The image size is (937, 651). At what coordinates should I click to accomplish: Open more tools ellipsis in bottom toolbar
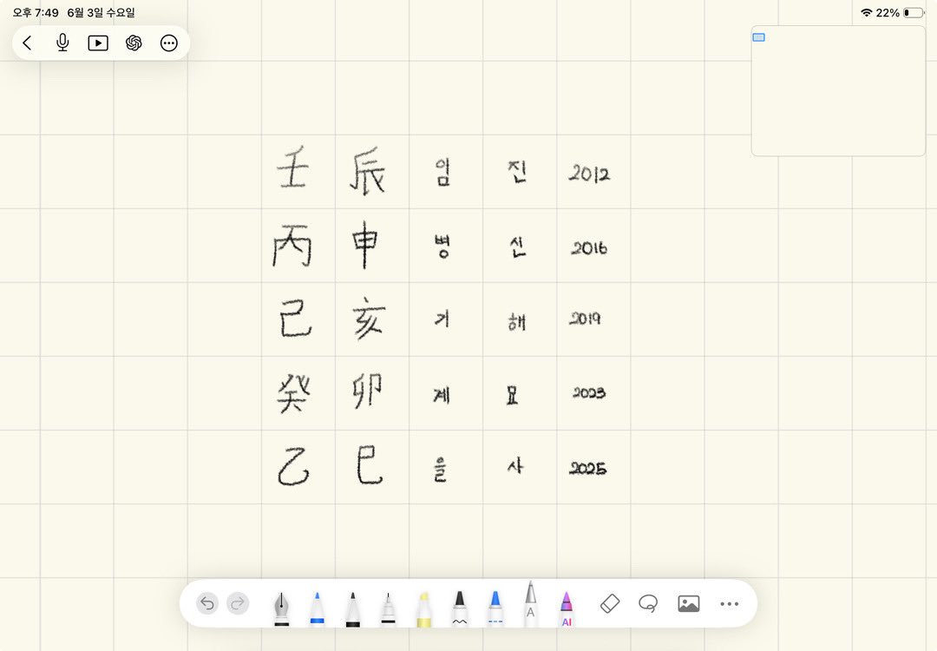point(729,604)
